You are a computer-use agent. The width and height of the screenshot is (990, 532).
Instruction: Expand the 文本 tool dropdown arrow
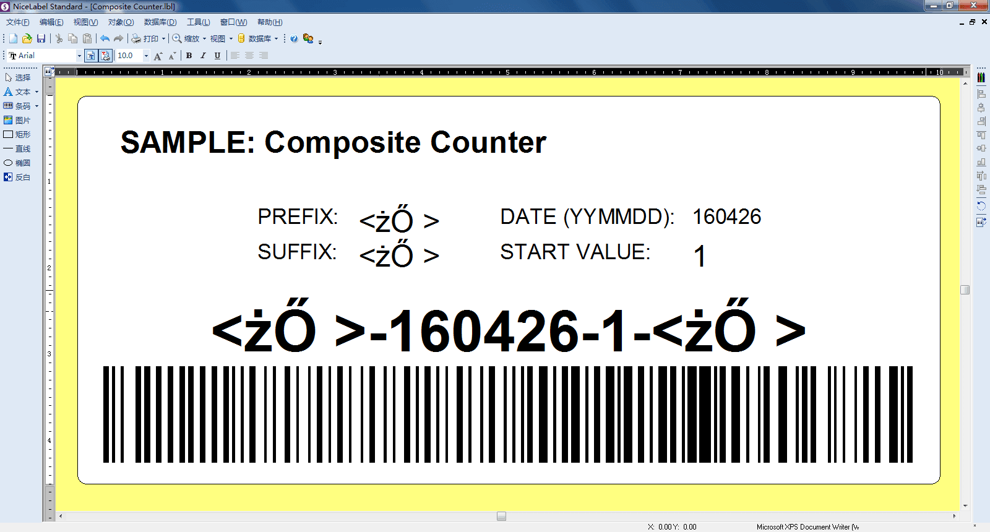point(37,92)
